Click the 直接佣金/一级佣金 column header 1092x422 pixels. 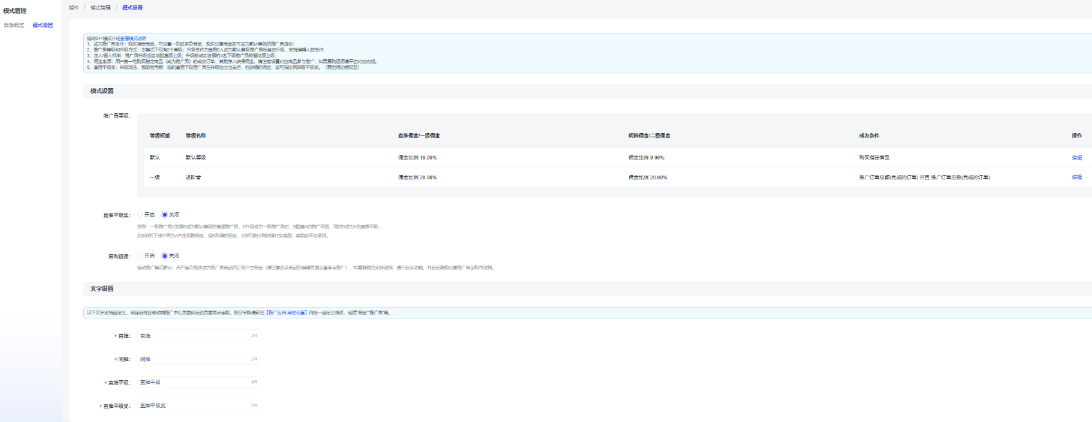419,136
